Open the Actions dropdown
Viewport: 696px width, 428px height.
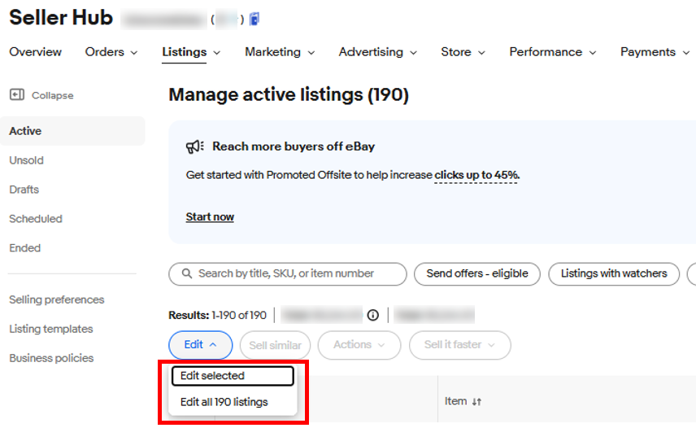pos(359,345)
